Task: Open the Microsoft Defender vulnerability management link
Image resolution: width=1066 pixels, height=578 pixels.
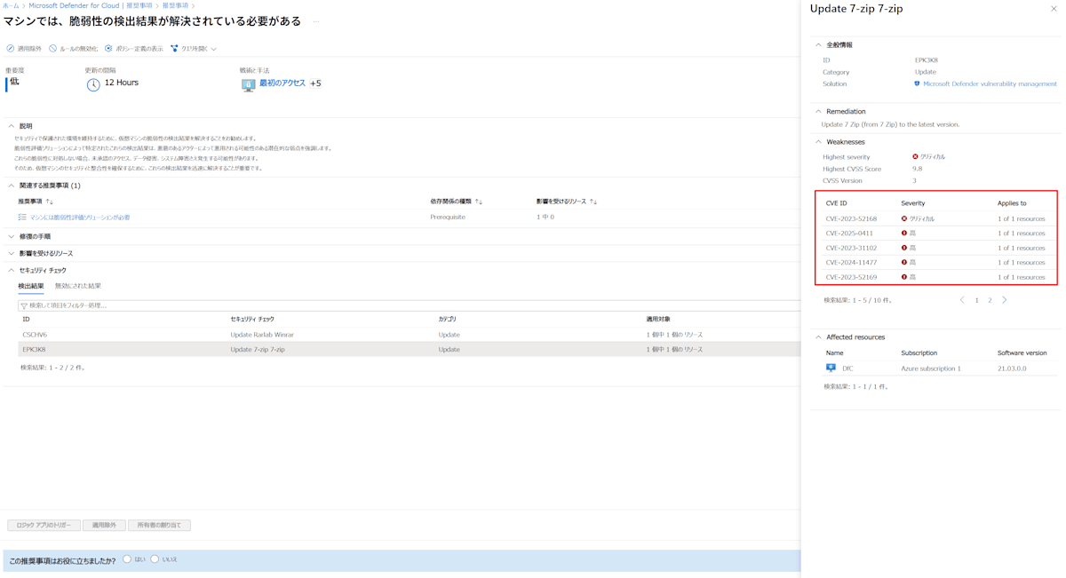Action: [990, 83]
